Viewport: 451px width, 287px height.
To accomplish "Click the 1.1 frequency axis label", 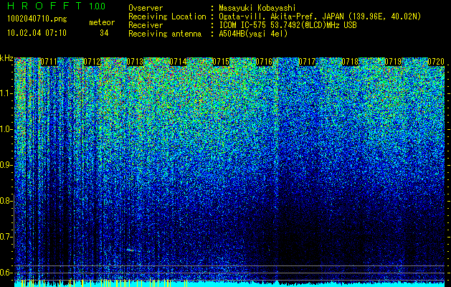I will tap(6, 93).
